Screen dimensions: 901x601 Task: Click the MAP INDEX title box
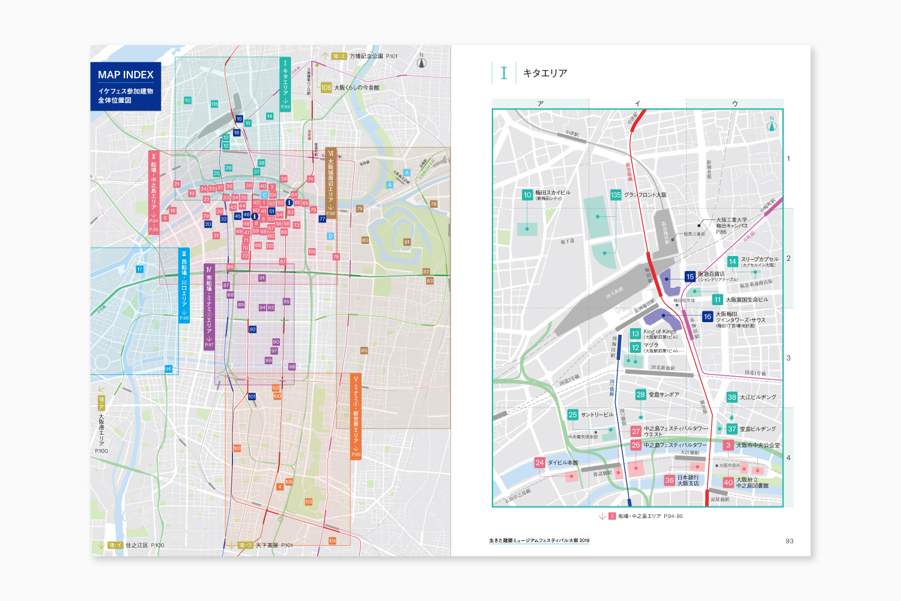point(126,87)
